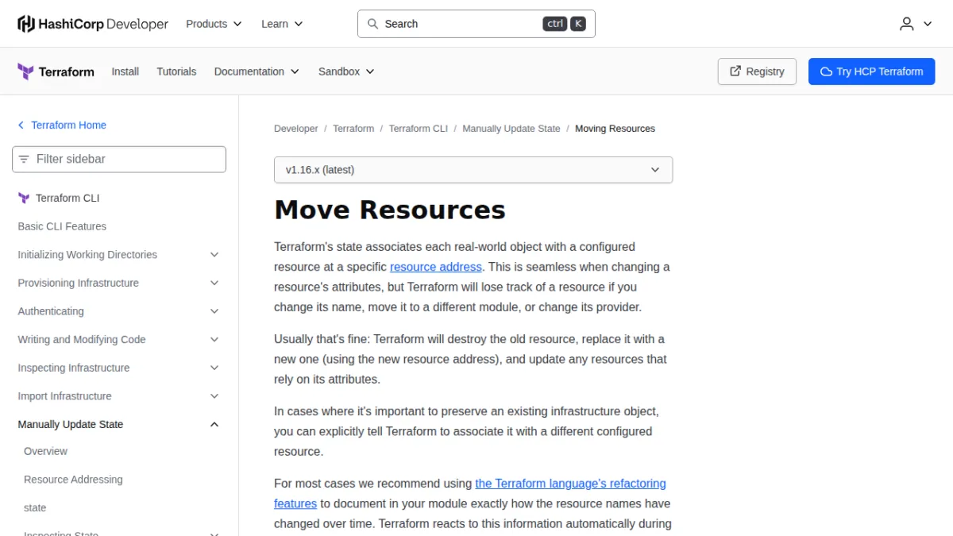The height and width of the screenshot is (536, 953).
Task: Click the cloud icon on Try HCP Terraform
Action: (x=826, y=71)
